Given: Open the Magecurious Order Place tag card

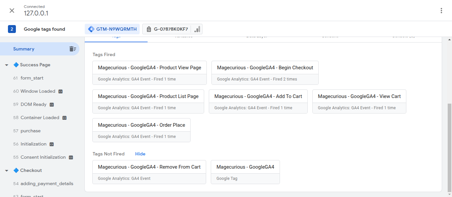Looking at the screenshot, I should pyautogui.click(x=142, y=125).
